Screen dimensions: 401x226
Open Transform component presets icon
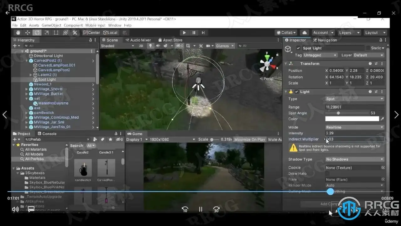376,64
